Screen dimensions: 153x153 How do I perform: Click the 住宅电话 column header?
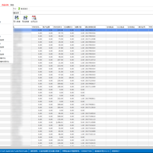(x=111, y=27)
